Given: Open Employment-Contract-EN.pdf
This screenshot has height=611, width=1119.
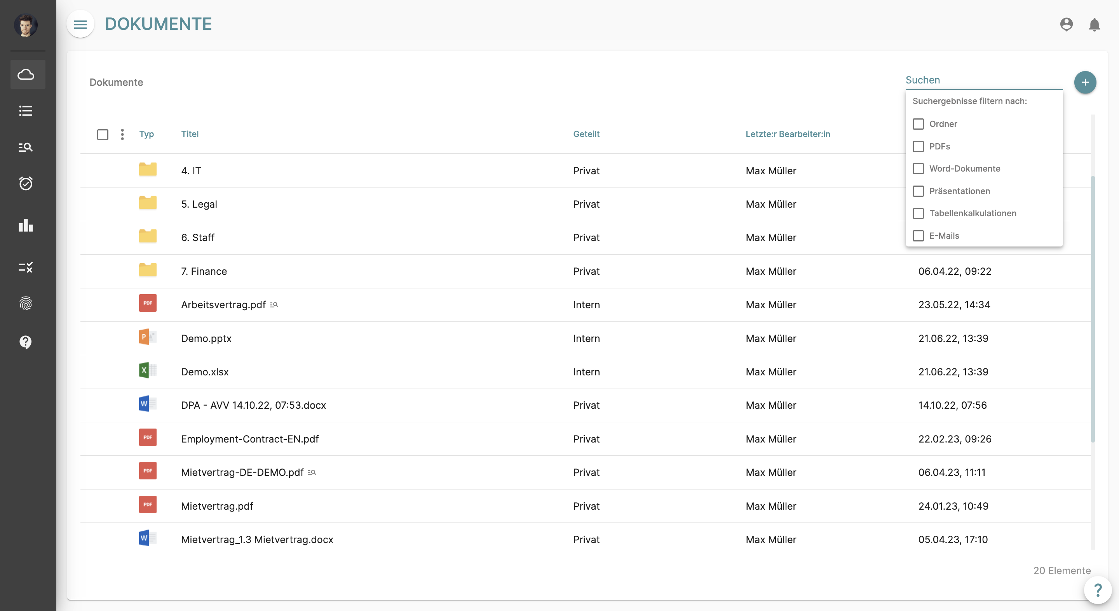Looking at the screenshot, I should (x=250, y=439).
